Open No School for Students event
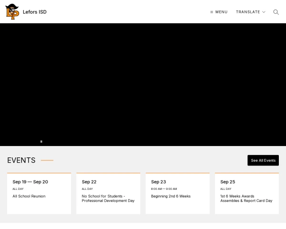 [108, 198]
